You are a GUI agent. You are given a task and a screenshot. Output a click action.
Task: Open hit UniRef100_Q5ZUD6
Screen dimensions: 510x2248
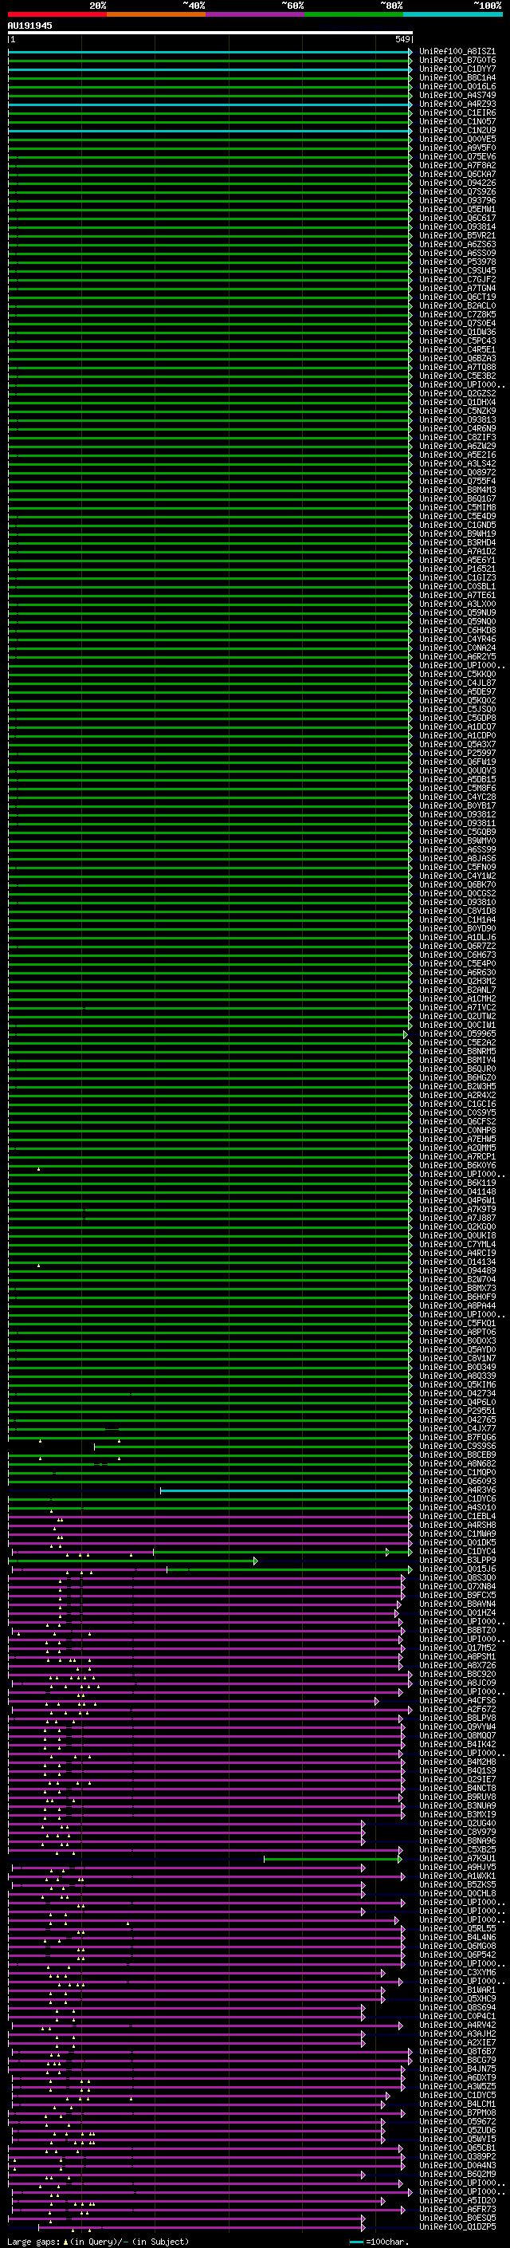pos(457,2129)
